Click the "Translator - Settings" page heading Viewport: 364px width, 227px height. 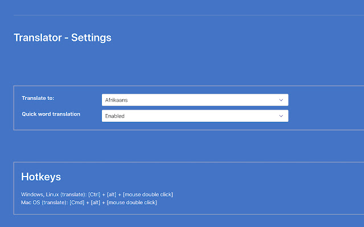pyautogui.click(x=63, y=38)
